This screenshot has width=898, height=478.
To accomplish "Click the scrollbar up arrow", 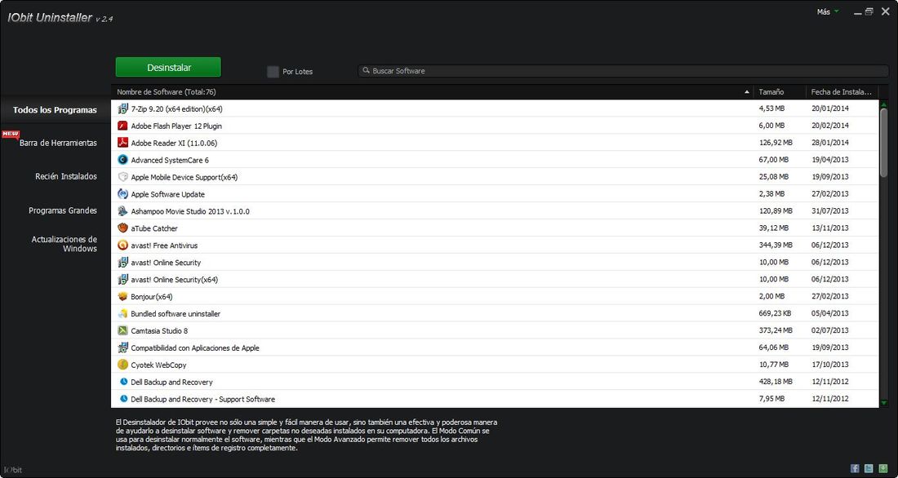I will click(883, 104).
